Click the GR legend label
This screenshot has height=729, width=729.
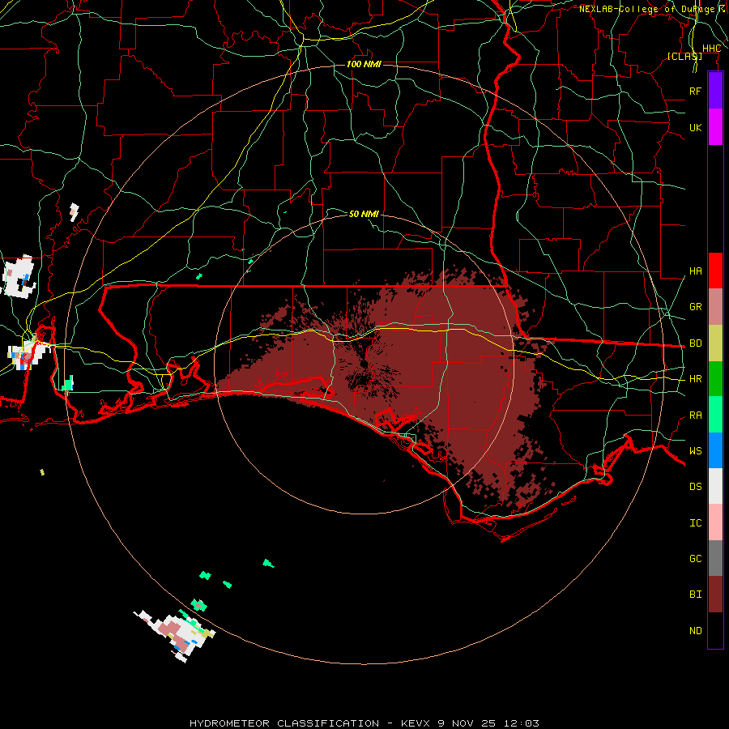click(695, 307)
